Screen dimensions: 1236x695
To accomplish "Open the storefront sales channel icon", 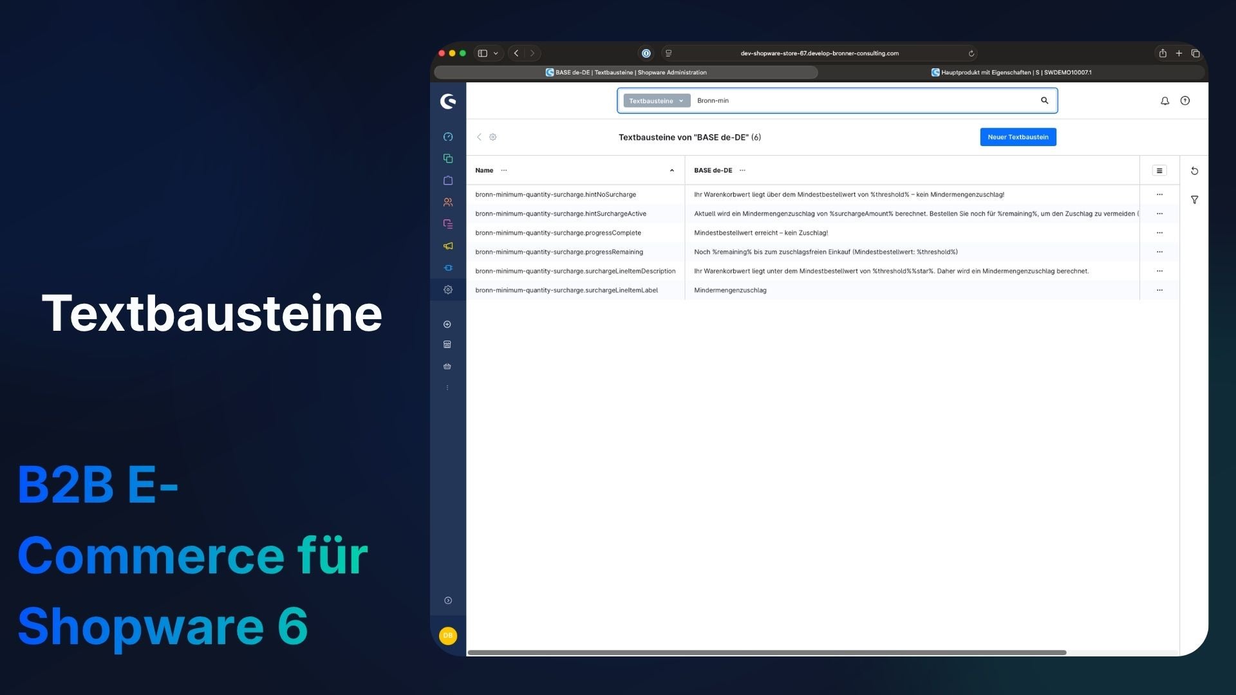I will tap(447, 344).
